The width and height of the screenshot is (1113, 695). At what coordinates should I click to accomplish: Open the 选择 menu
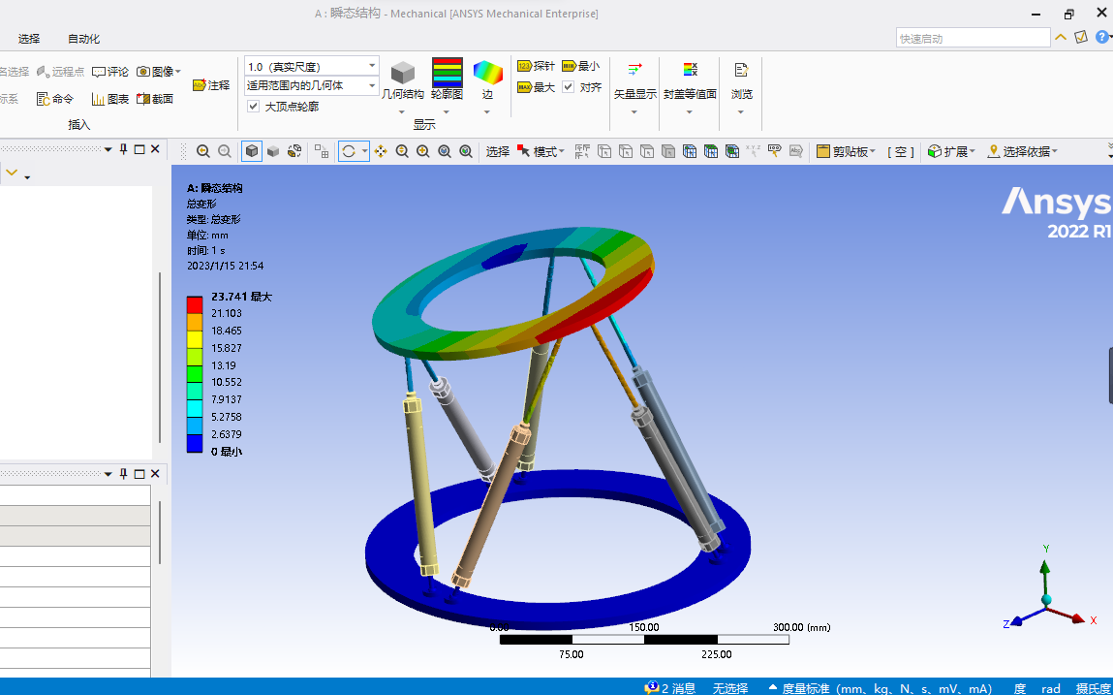click(28, 39)
